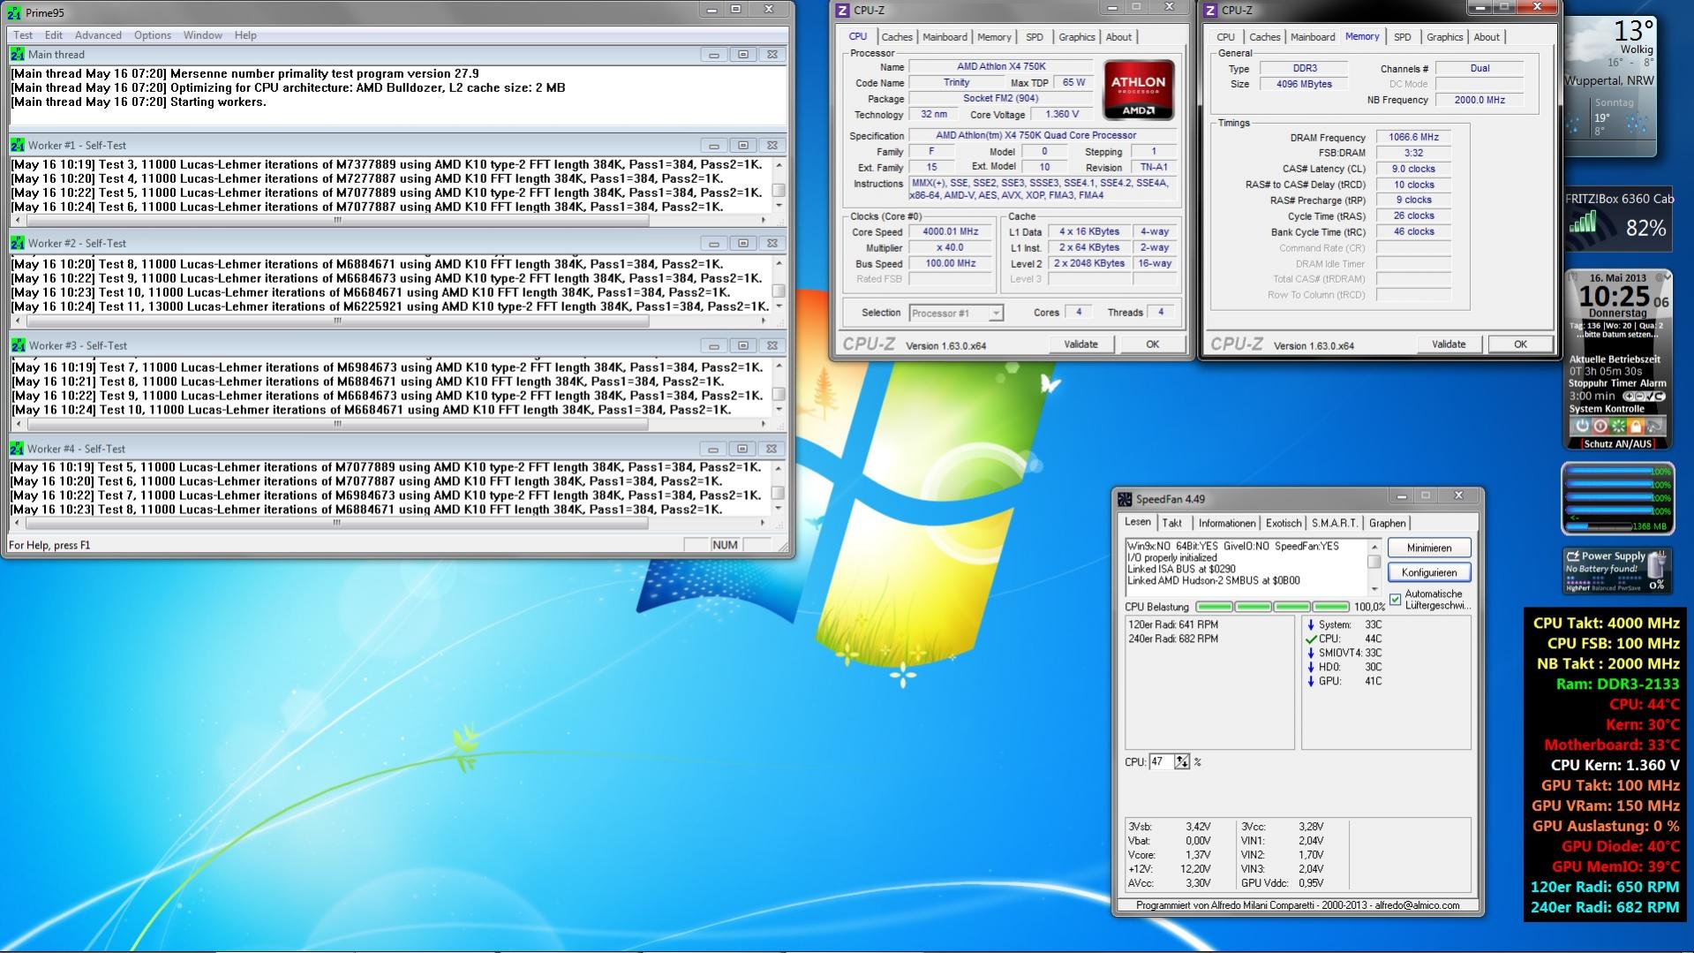Image resolution: width=1694 pixels, height=953 pixels.
Task: Click the Worker #4 Self-Test window icon
Action: (18, 449)
